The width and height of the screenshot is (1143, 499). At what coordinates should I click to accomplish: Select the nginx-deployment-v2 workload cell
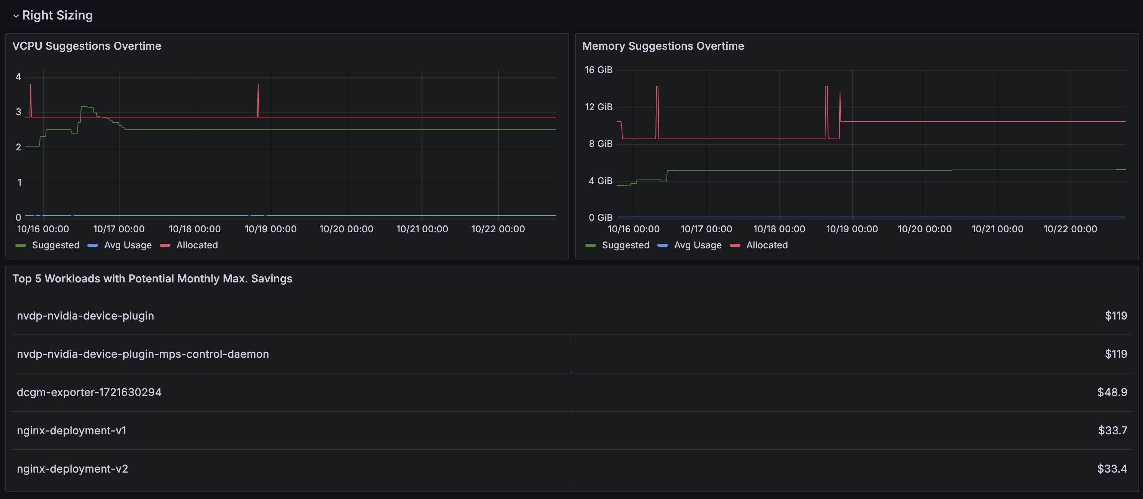click(x=292, y=469)
